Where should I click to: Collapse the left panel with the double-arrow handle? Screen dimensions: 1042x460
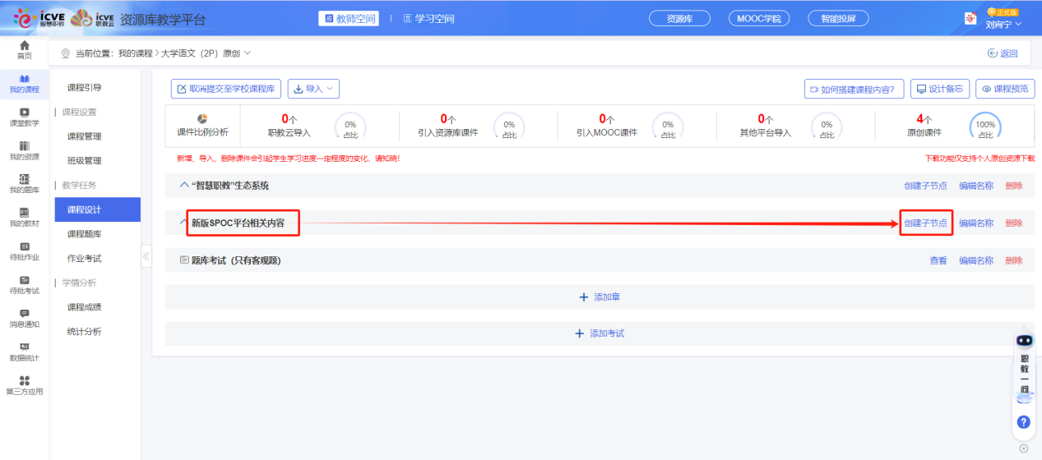click(x=146, y=256)
